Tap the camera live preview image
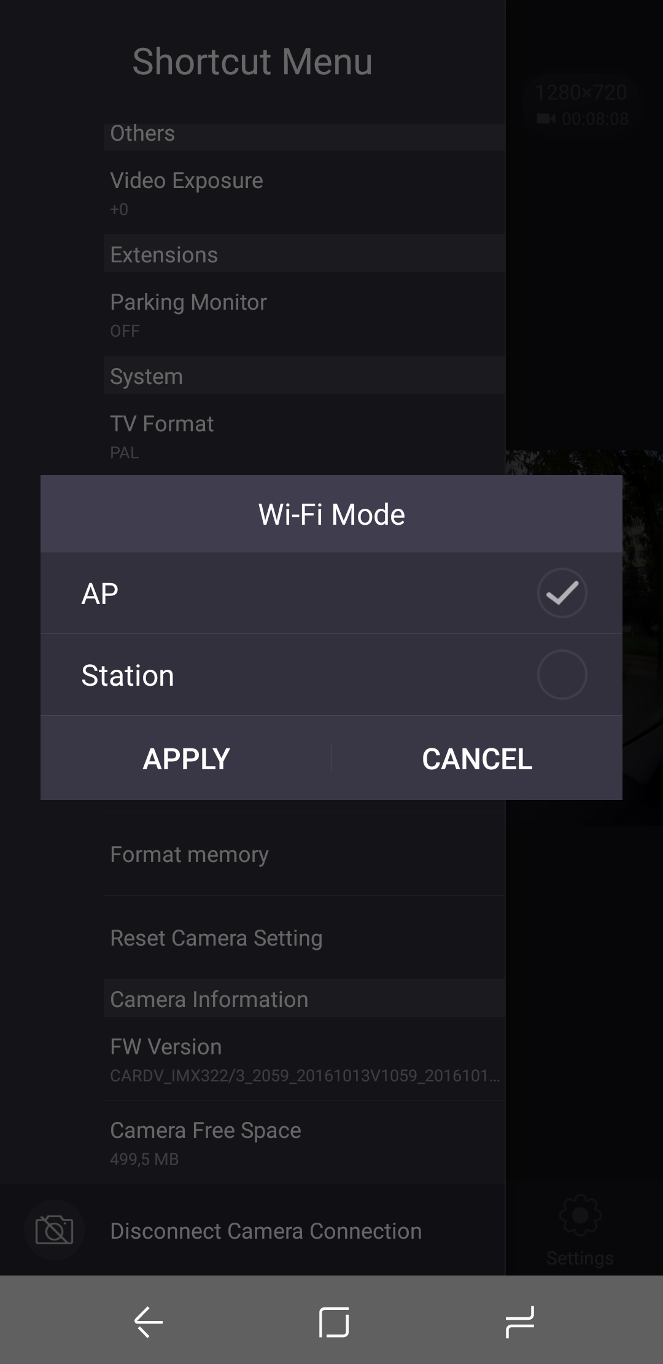663x1364 pixels. point(642,614)
